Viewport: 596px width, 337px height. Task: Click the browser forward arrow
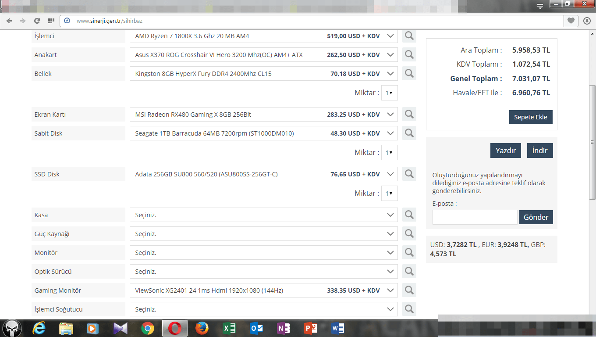(x=23, y=21)
